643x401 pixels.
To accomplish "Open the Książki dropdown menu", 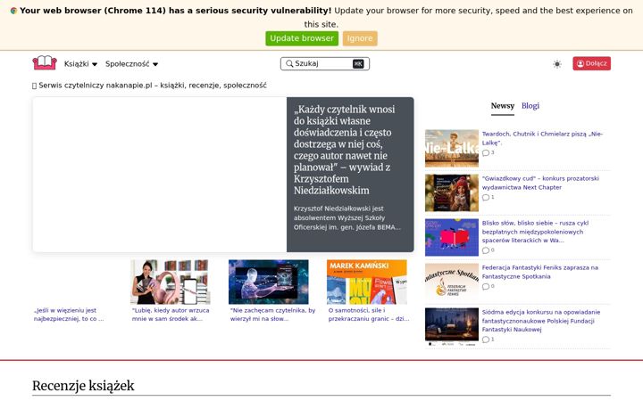I will pyautogui.click(x=80, y=64).
